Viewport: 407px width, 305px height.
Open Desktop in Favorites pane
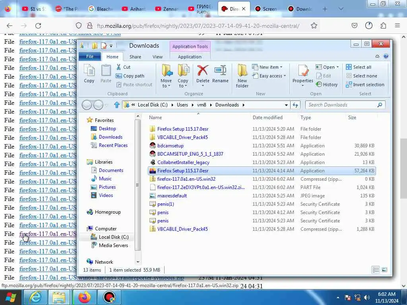click(103, 129)
